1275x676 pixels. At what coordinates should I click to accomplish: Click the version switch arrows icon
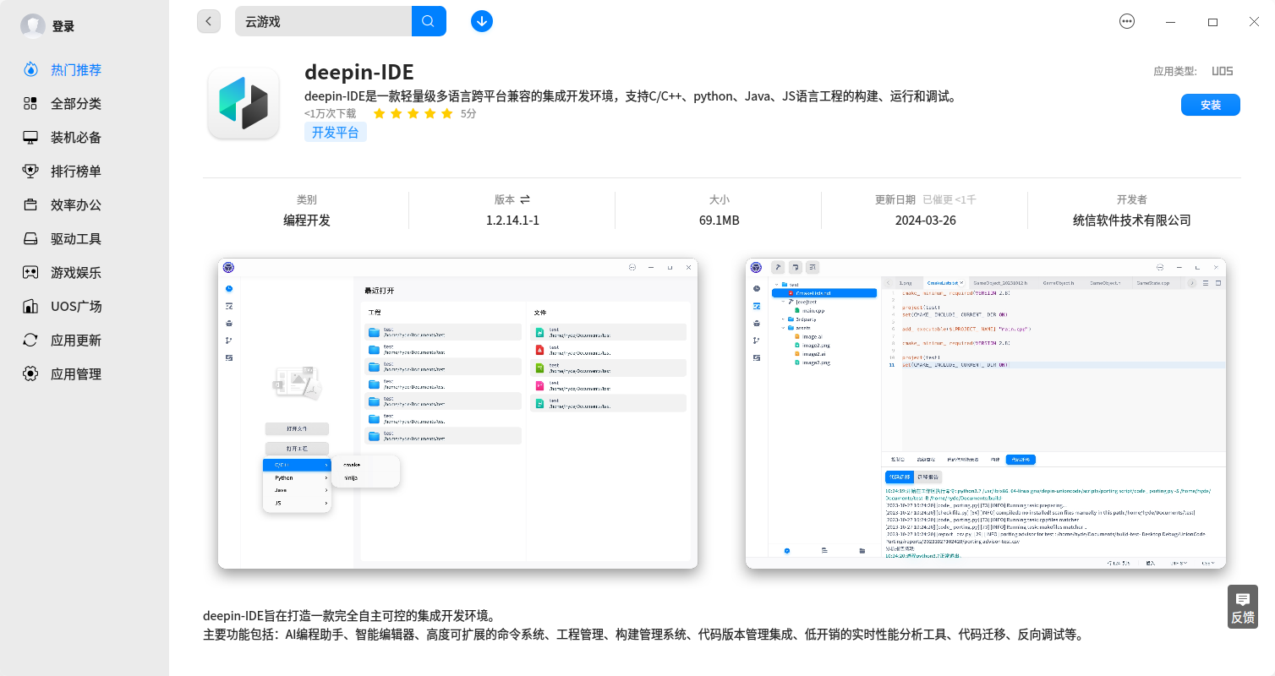pos(525,199)
